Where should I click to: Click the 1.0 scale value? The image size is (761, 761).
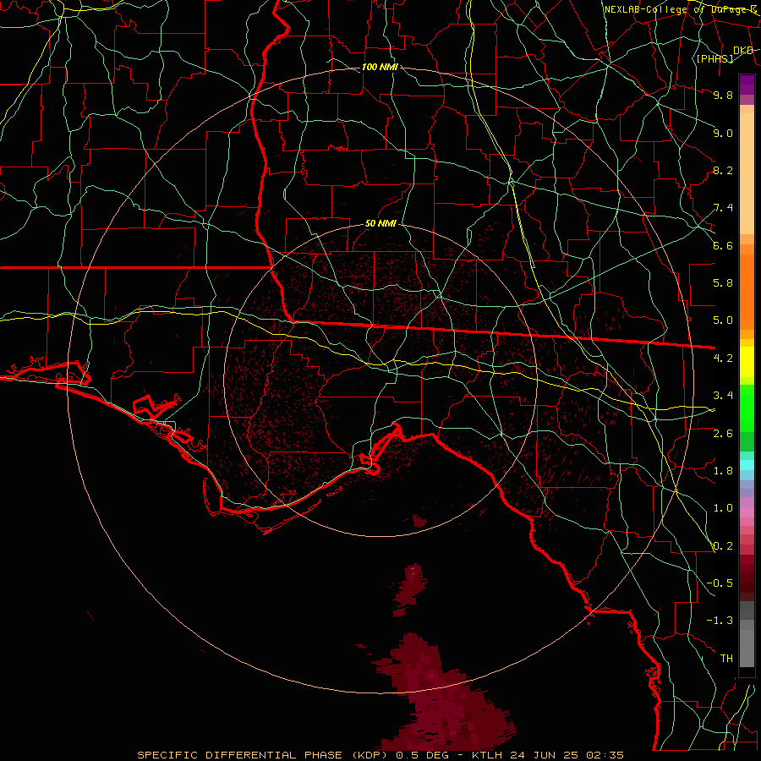[723, 508]
